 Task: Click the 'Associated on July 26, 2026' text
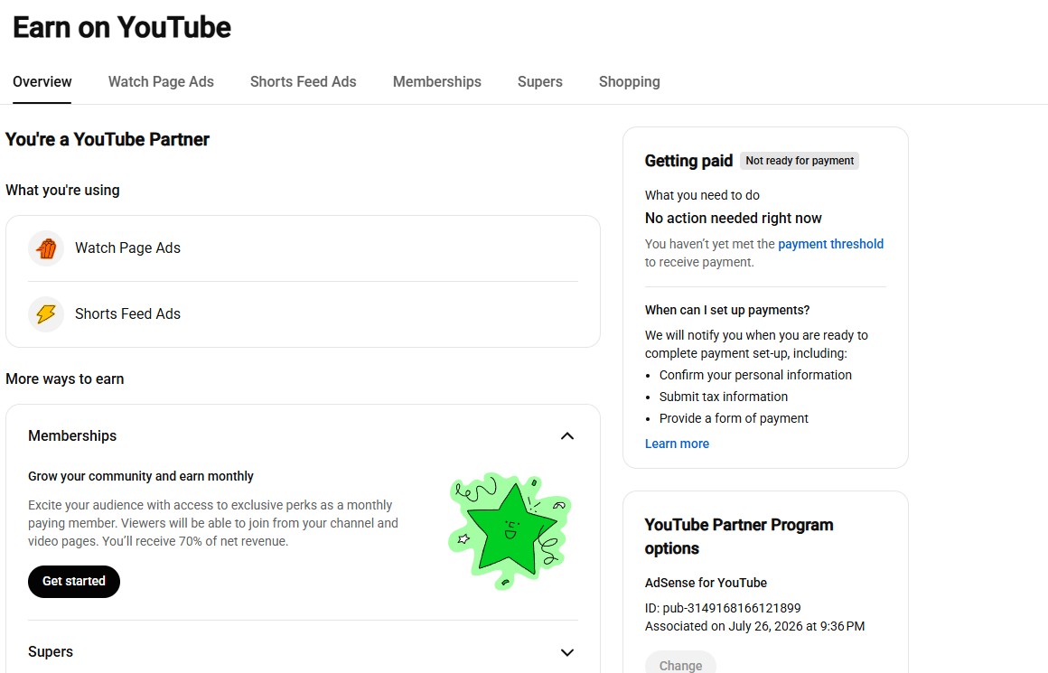click(754, 627)
